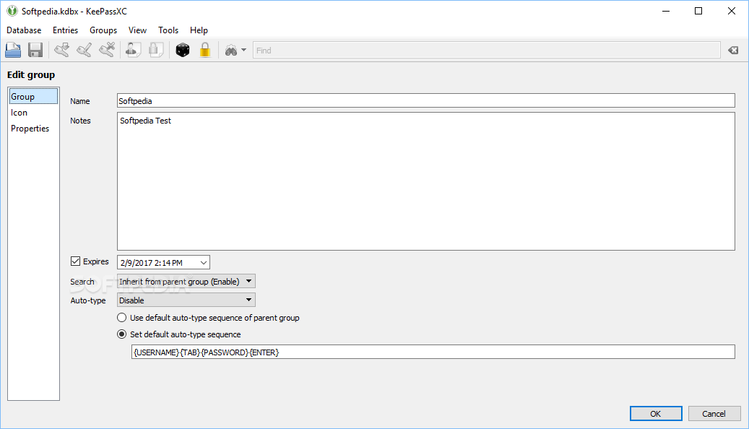
Task: Open the expiry date calendar dropdown
Action: (204, 263)
